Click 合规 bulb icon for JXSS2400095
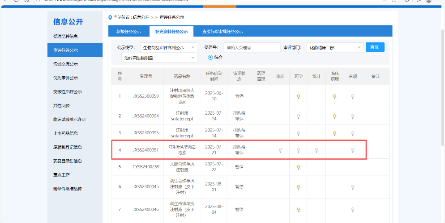This screenshot has width=445, height=223. [x=353, y=133]
